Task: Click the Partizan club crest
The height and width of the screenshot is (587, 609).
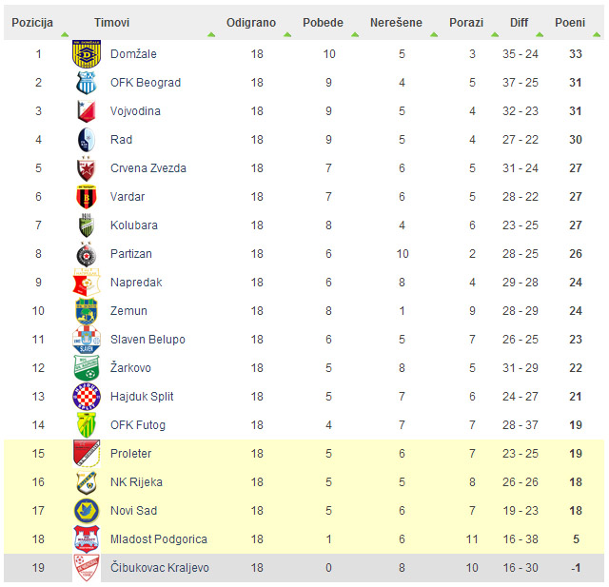Action: click(87, 254)
